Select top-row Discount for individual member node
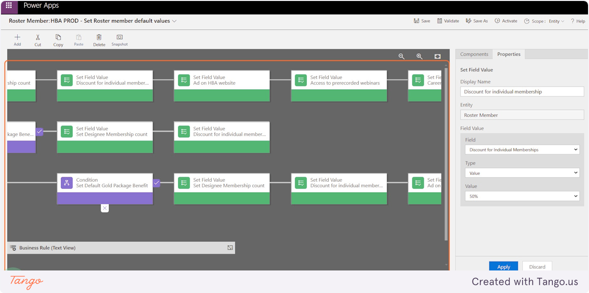Viewport: 589px width, 293px height. [x=105, y=86]
